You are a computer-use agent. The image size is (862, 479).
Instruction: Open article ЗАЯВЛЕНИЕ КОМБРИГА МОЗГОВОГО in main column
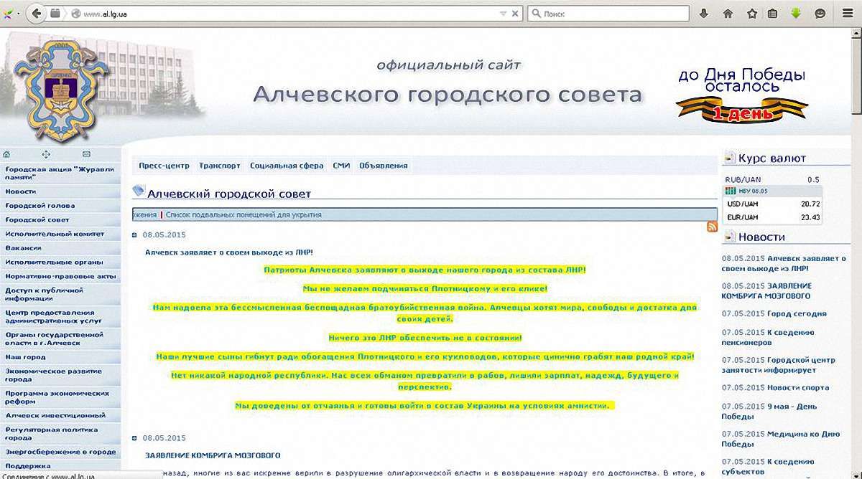tap(212, 455)
